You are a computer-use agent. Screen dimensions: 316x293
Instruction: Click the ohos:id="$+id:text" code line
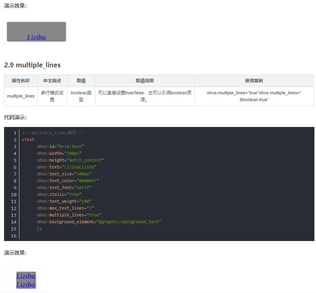tap(60, 147)
